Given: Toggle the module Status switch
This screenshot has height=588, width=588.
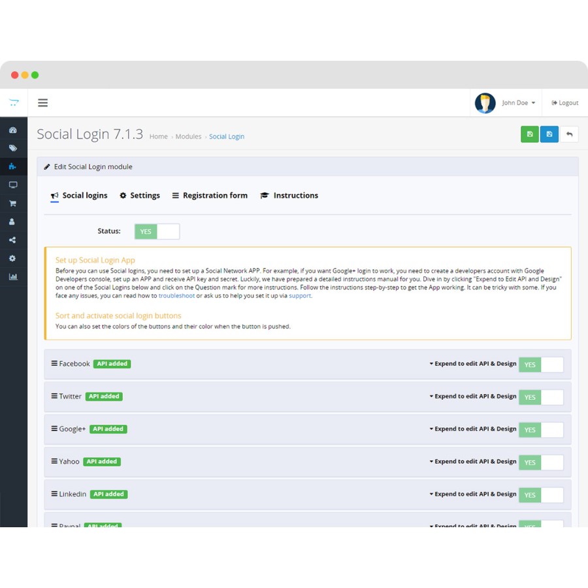Looking at the screenshot, I should pos(157,231).
